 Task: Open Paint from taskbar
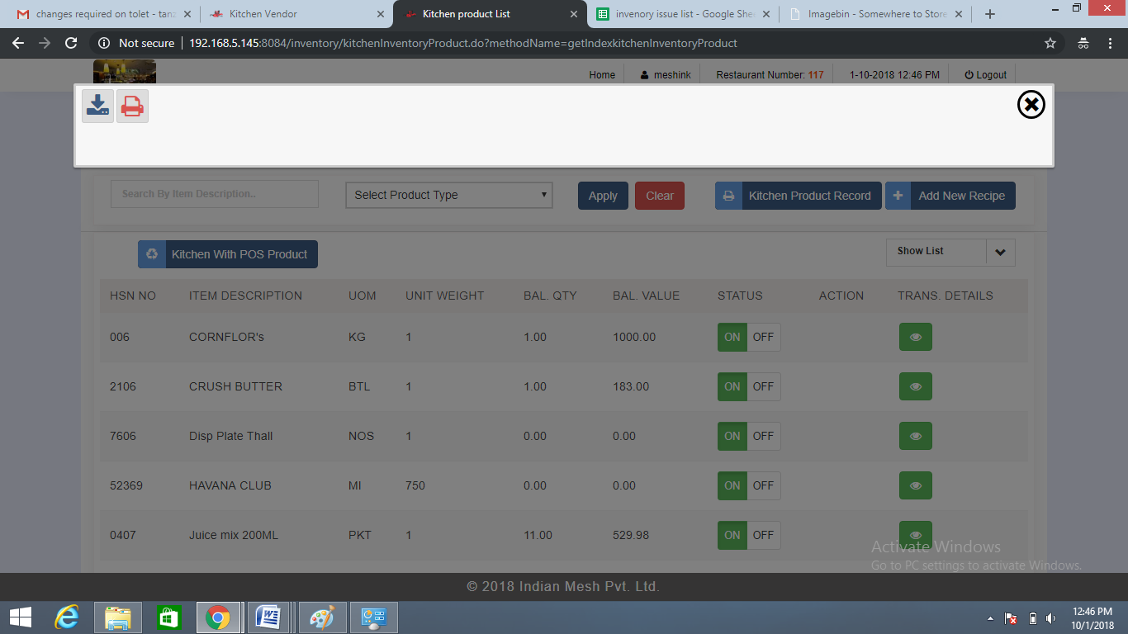click(x=321, y=617)
